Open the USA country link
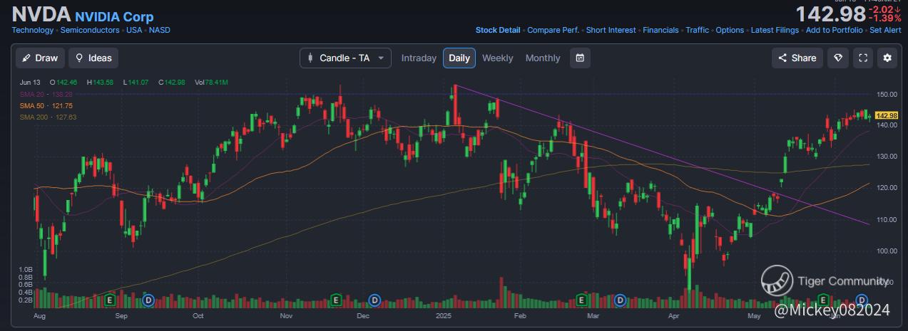Image resolution: width=908 pixels, height=331 pixels. click(x=134, y=30)
